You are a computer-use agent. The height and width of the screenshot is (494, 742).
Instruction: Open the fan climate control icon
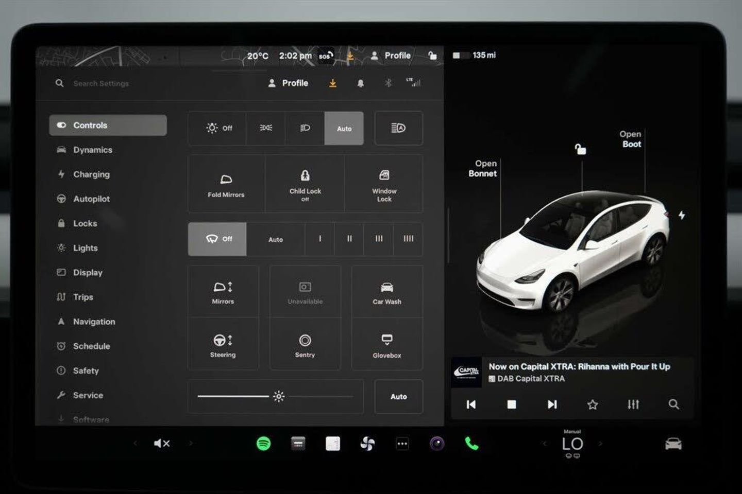pyautogui.click(x=367, y=444)
